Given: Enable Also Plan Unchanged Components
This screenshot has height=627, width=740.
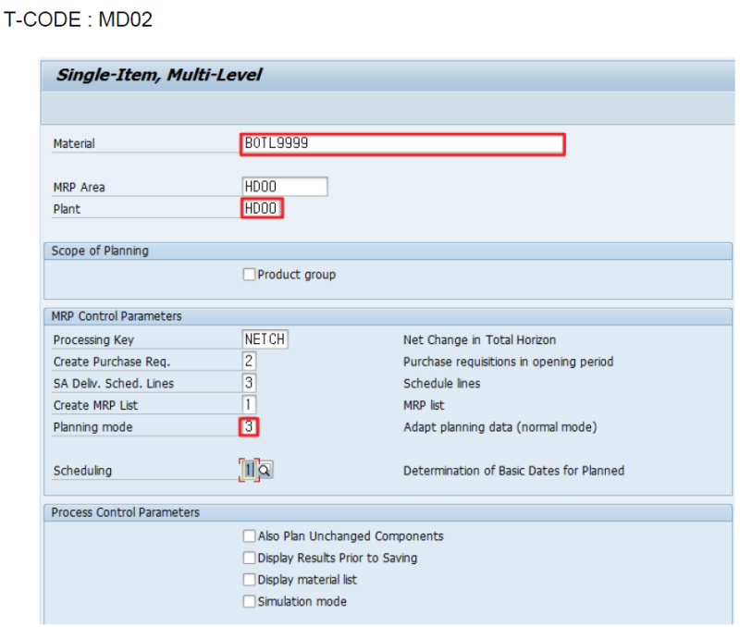Looking at the screenshot, I should 249,536.
